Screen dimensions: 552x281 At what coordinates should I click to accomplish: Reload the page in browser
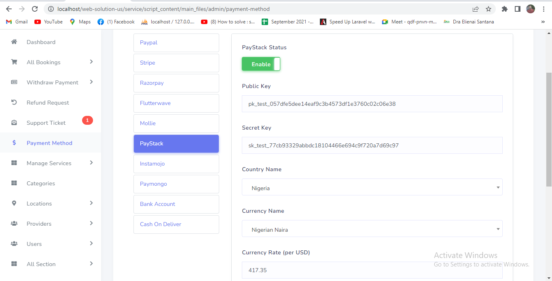click(x=35, y=9)
